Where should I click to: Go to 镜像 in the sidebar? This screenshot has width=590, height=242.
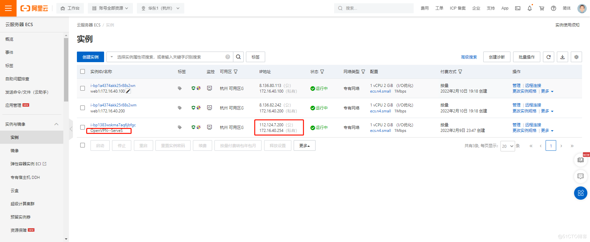coord(15,151)
